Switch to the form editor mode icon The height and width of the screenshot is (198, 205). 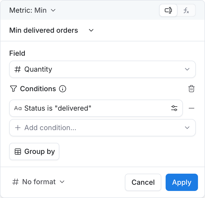coord(168,10)
